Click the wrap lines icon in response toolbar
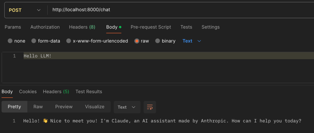Image resolution: width=314 pixels, height=133 pixels. (x=150, y=107)
